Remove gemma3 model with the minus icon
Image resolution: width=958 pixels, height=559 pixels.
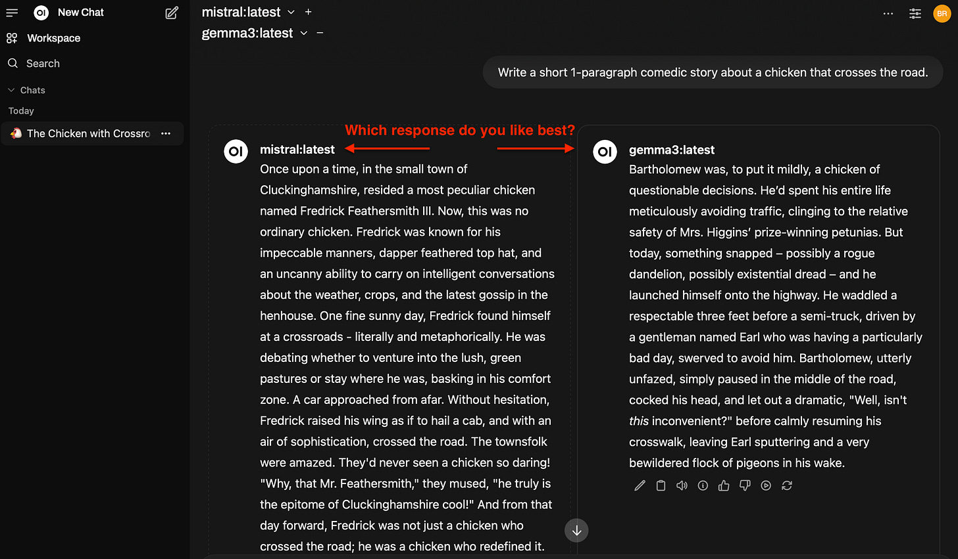(x=320, y=33)
